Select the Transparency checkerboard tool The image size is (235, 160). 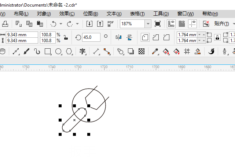[141, 51]
